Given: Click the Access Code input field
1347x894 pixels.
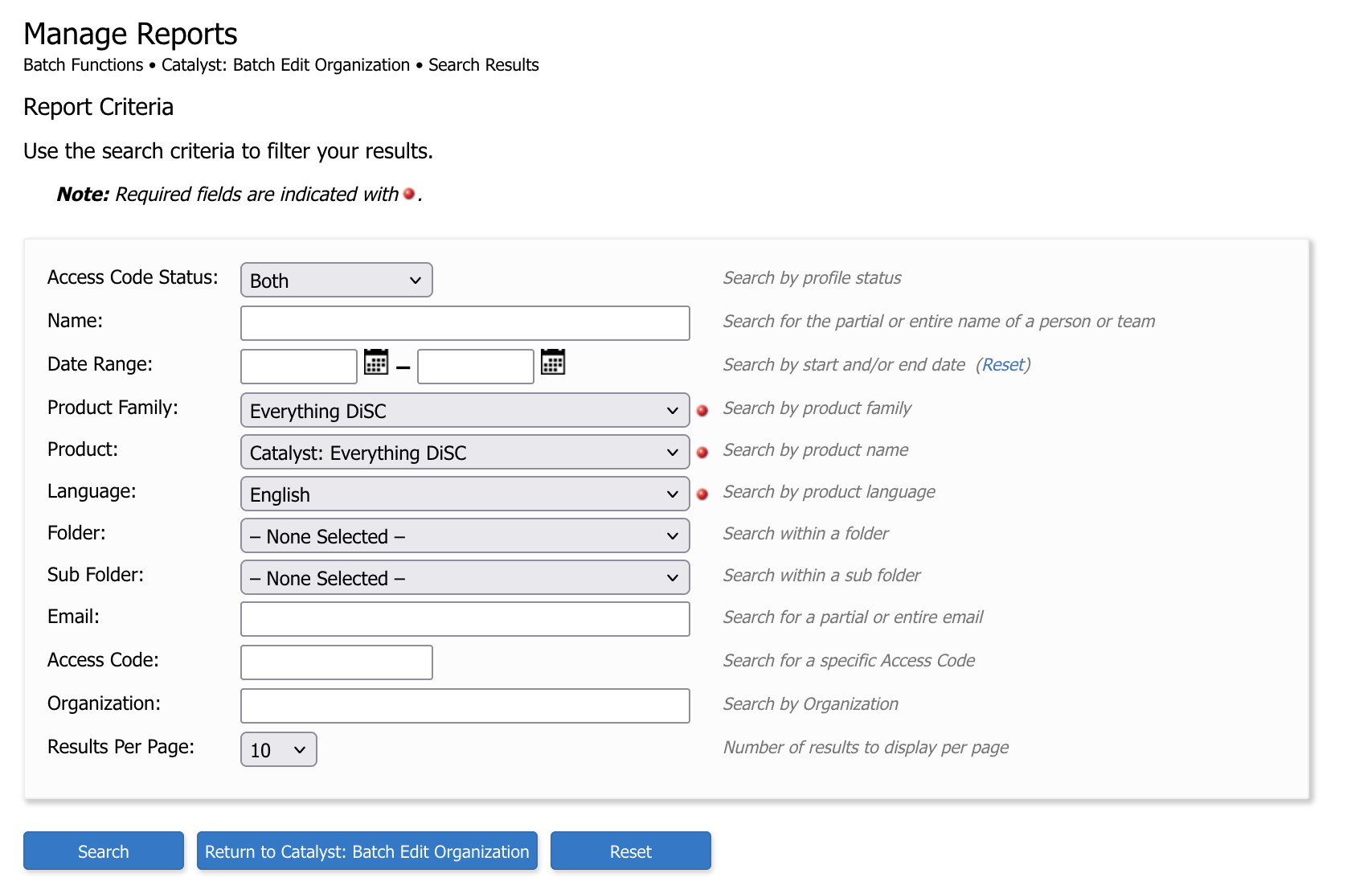Looking at the screenshot, I should pos(337,662).
